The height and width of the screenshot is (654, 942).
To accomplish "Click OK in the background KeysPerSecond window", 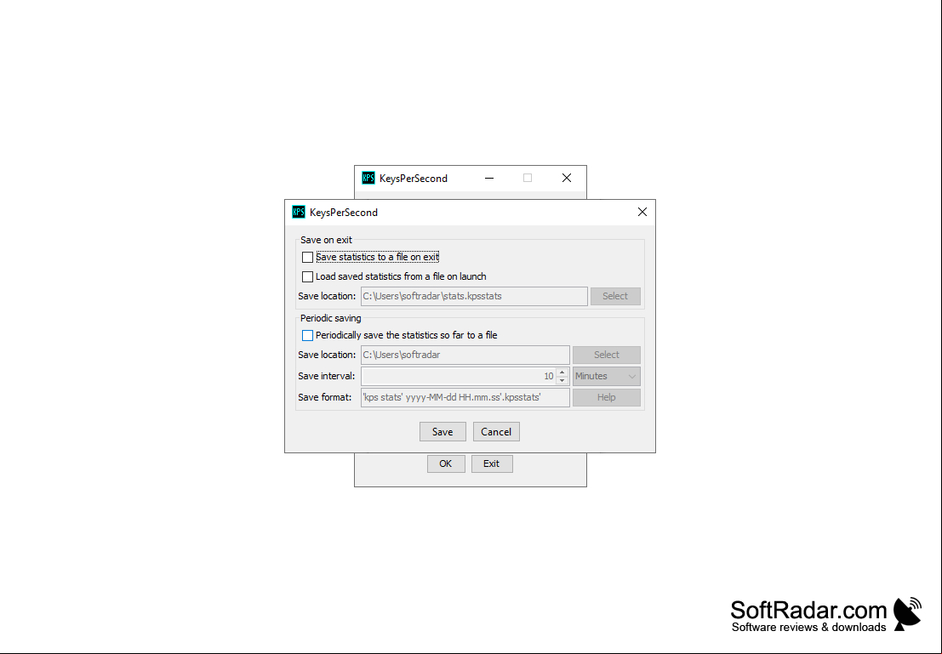I will (x=446, y=463).
